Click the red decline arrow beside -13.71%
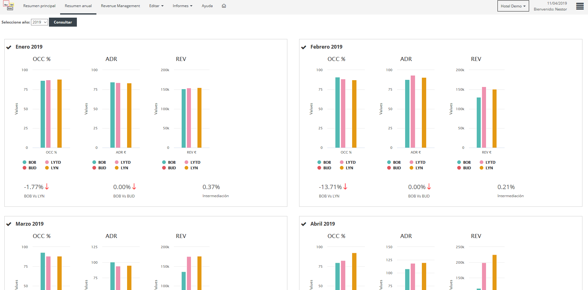Viewport: 588px width, 290px height. [346, 187]
